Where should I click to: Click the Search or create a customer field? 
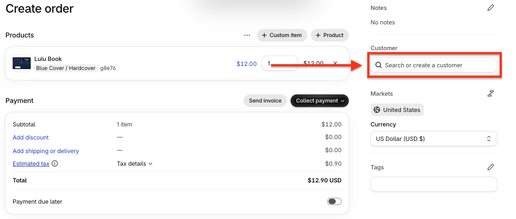point(433,65)
